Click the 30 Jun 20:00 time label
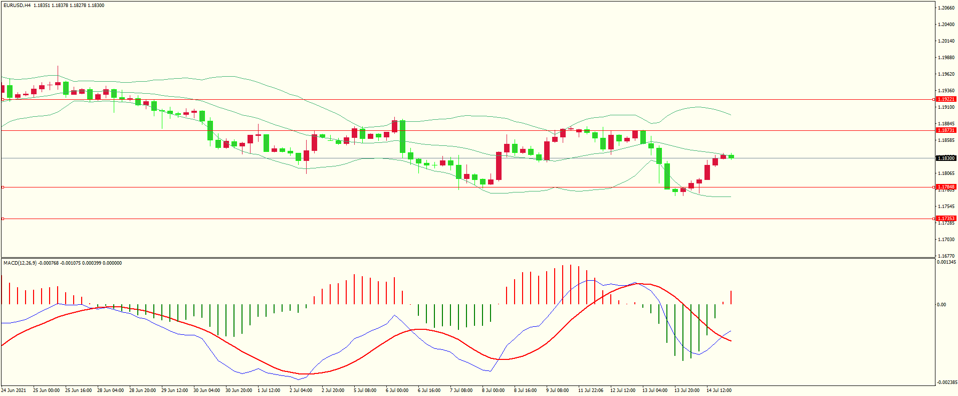The image size is (958, 396). tap(238, 390)
